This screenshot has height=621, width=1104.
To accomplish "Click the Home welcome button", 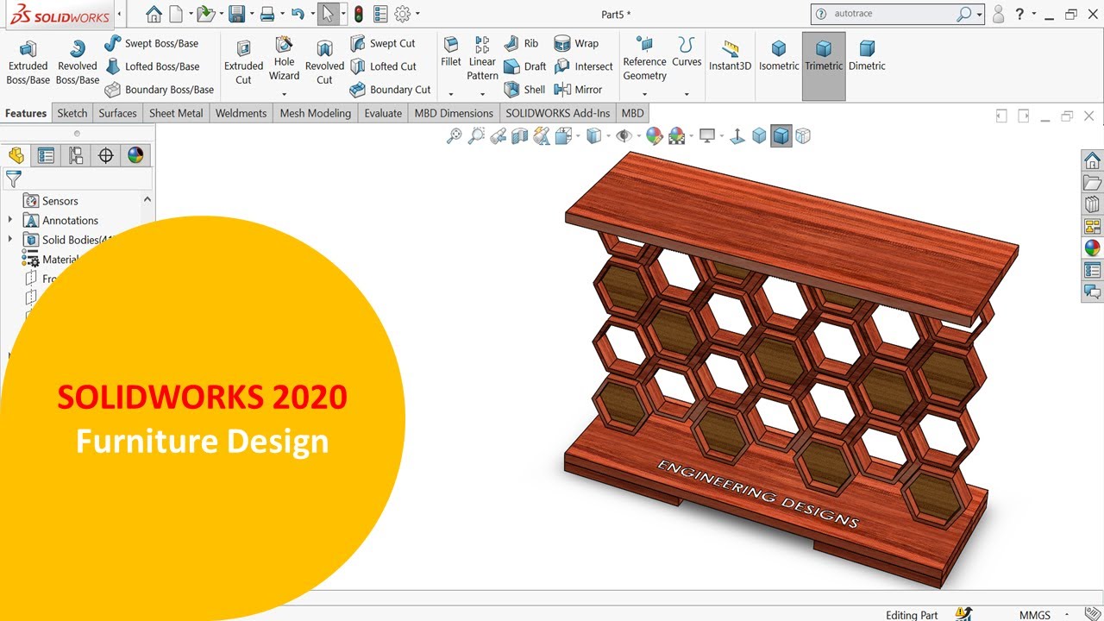I will click(x=154, y=14).
